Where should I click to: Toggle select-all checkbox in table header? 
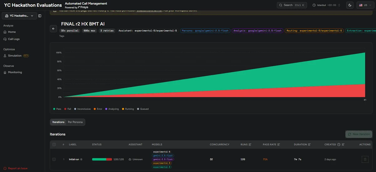[54, 144]
